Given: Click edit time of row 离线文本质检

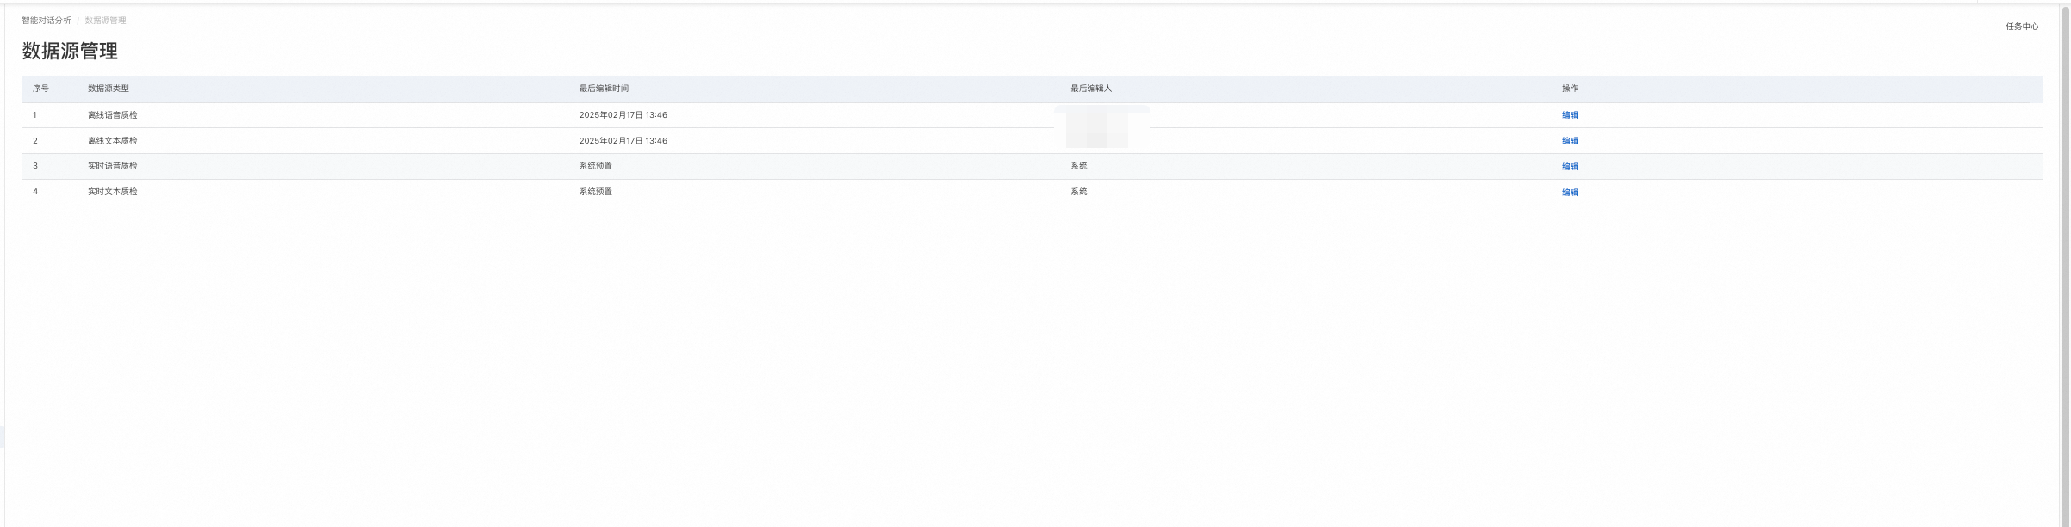Looking at the screenshot, I should (x=623, y=141).
